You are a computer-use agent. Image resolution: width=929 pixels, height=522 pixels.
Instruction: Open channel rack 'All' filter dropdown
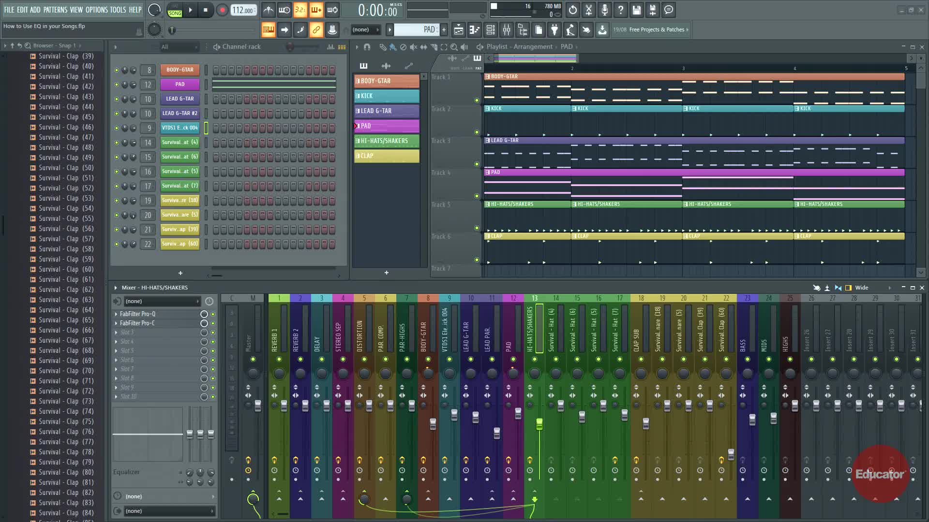(180, 47)
